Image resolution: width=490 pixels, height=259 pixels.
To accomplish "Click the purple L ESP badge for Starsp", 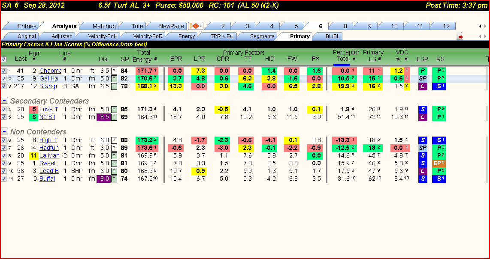I will click(x=423, y=86).
